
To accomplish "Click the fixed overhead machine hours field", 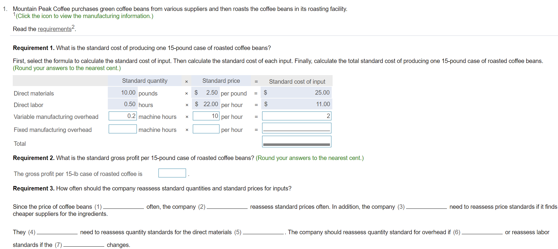I will [122, 129].
